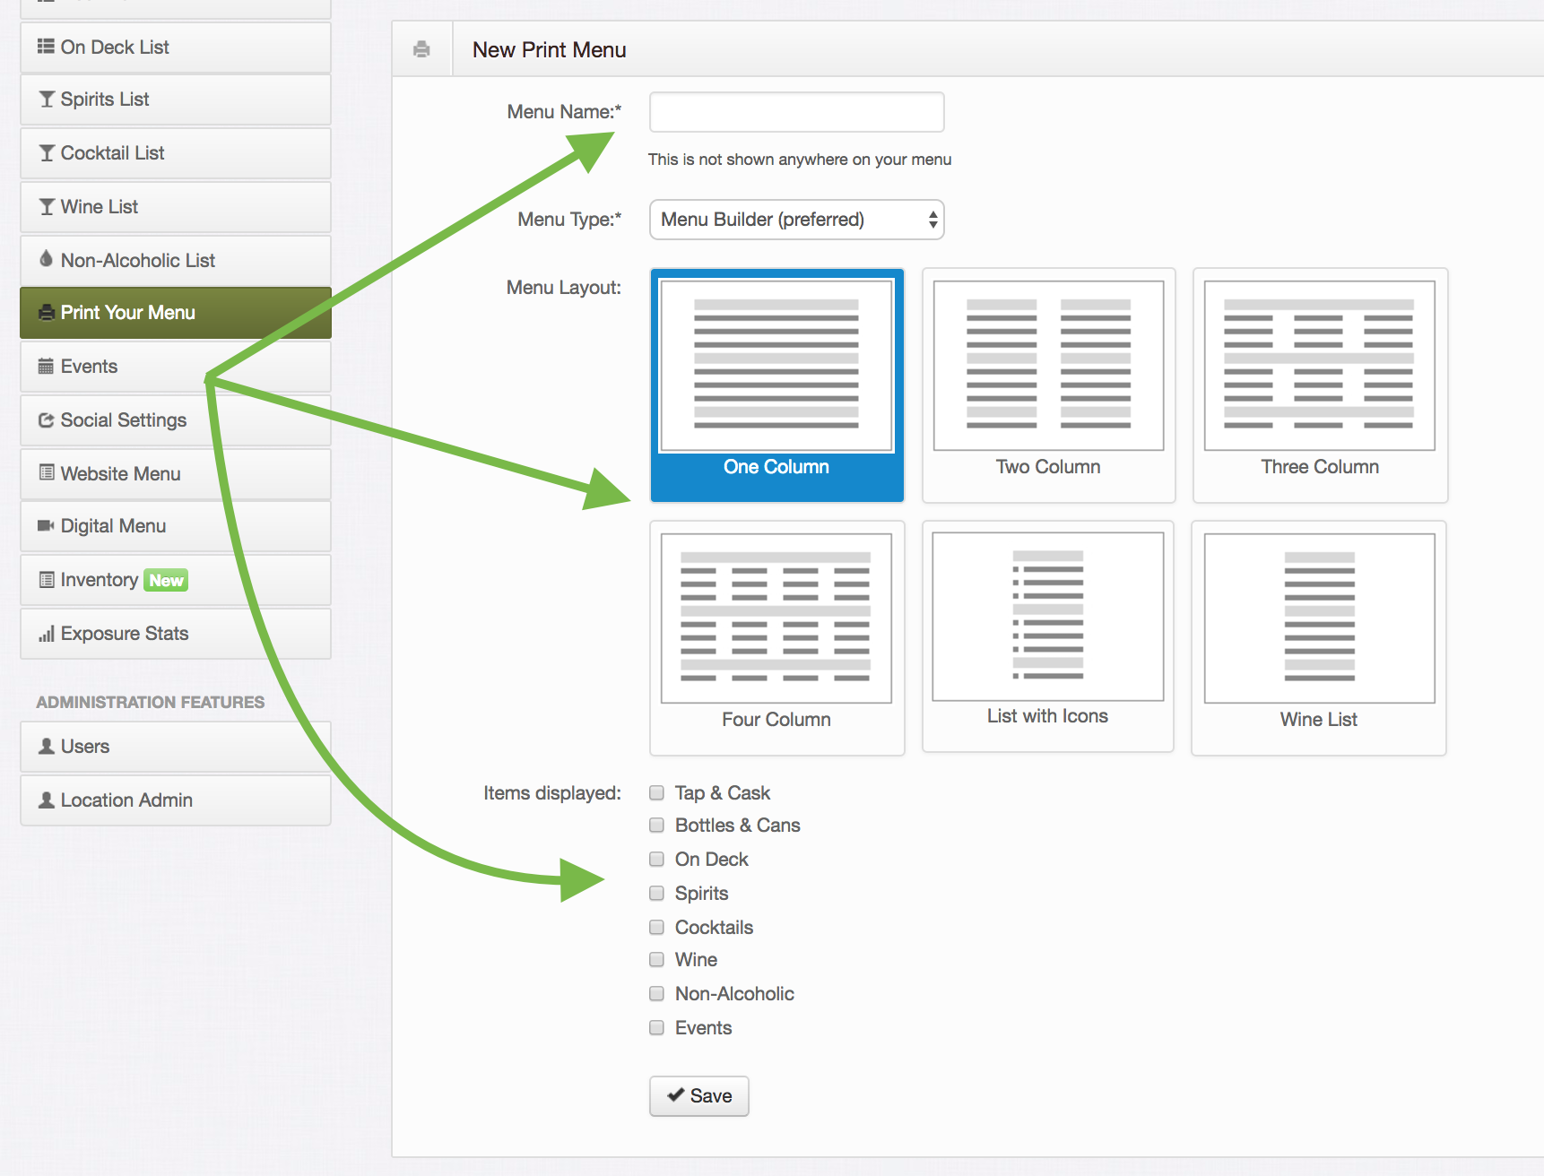Click the 'ADMINISTRATION FEATURES' section header
This screenshot has width=1544, height=1176.
click(151, 703)
